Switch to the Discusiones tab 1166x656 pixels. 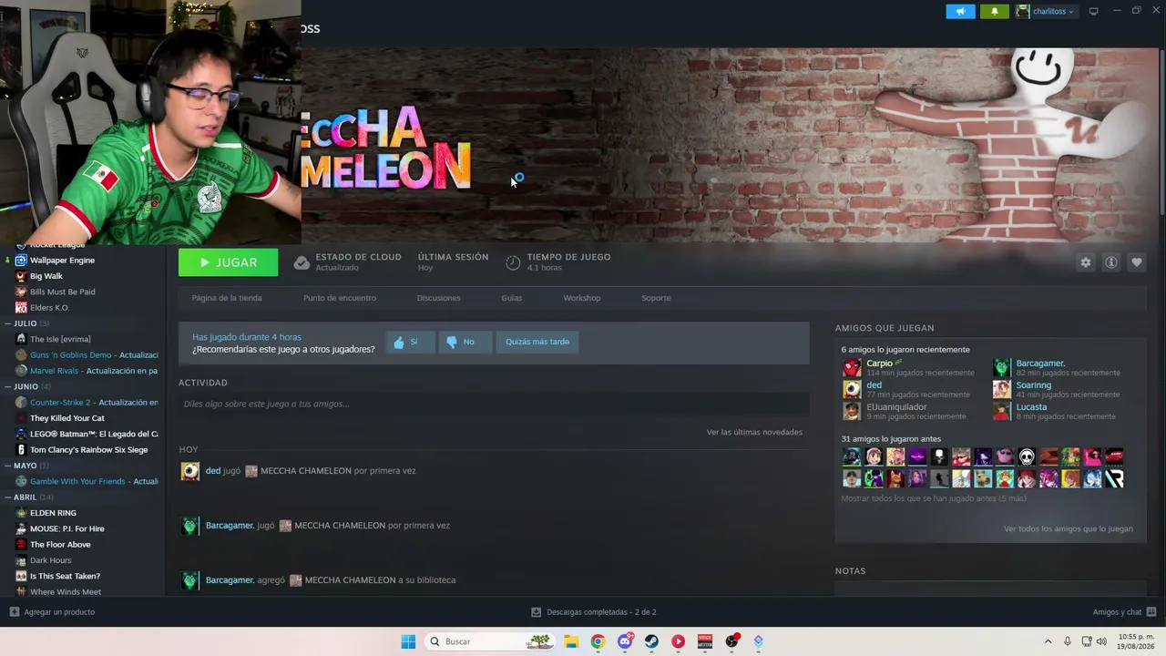pyautogui.click(x=439, y=298)
